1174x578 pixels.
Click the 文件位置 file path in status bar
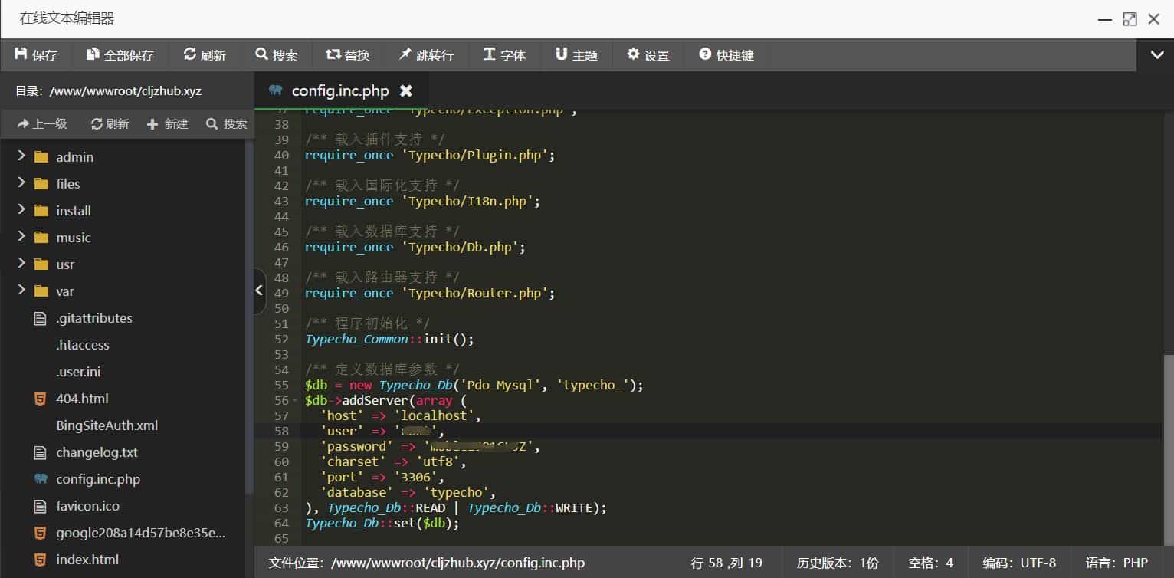coord(427,563)
